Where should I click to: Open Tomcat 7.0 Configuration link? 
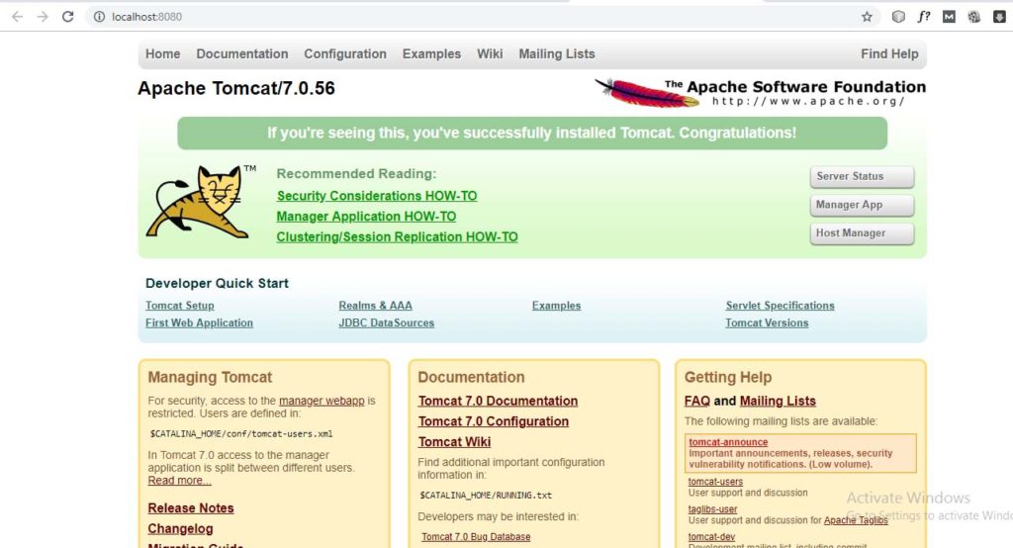click(x=494, y=422)
